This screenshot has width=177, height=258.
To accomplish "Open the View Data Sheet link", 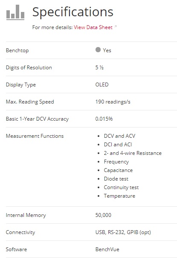I will (93, 27).
